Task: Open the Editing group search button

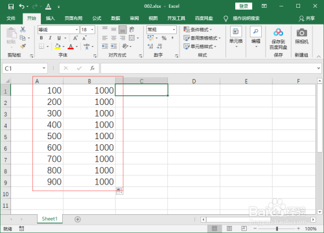Action: click(x=256, y=37)
